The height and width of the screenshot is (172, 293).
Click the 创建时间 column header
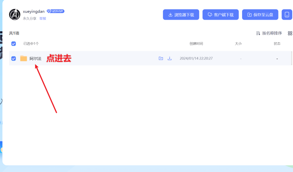pos(196,43)
